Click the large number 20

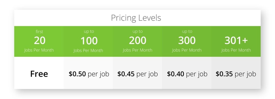tap(40, 41)
